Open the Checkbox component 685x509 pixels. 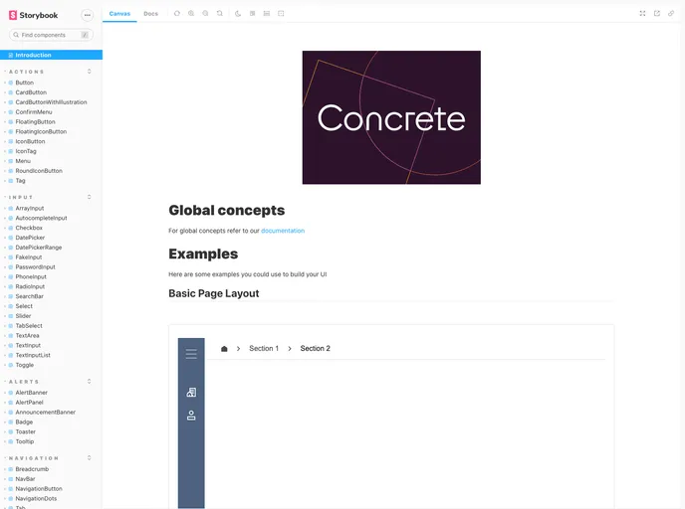point(29,228)
